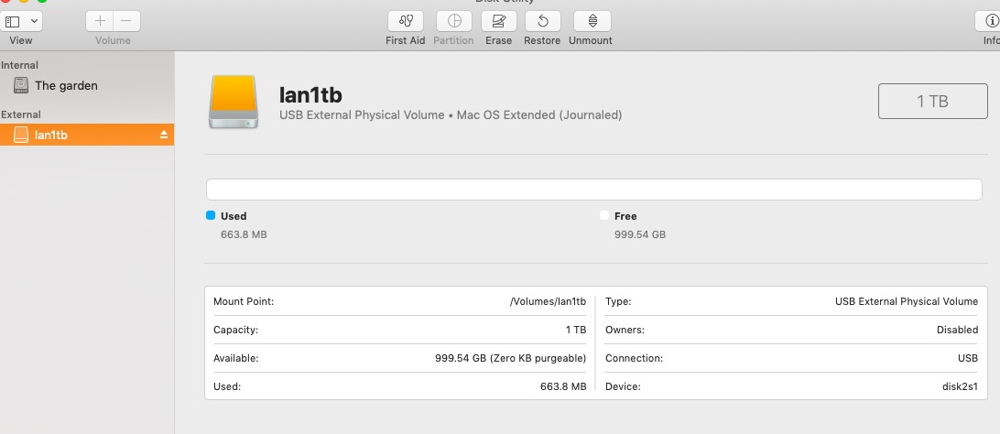Image resolution: width=1000 pixels, height=434 pixels.
Task: Unmount the selected volume
Action: coord(592,21)
